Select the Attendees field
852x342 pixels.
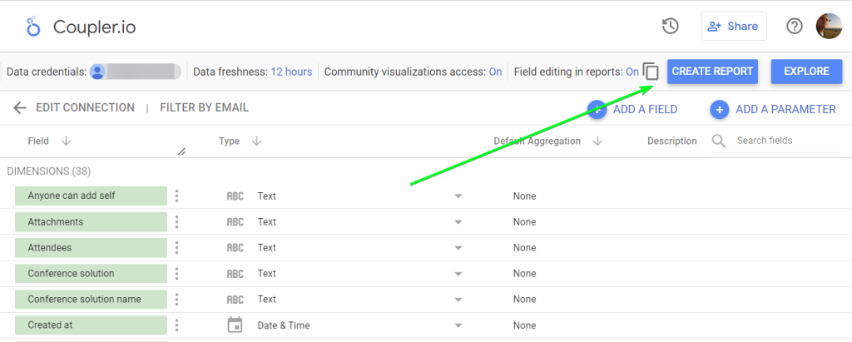pos(91,247)
